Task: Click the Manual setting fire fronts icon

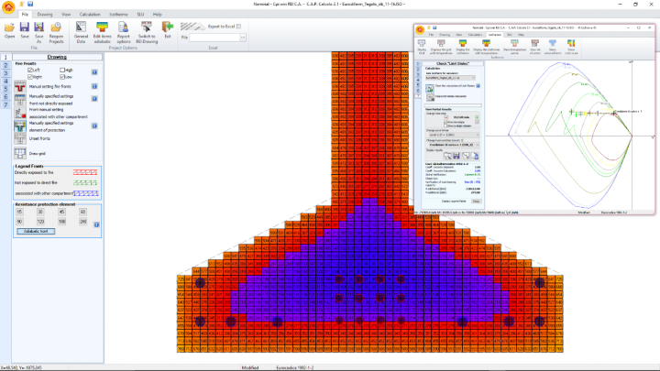Action: coord(21,85)
